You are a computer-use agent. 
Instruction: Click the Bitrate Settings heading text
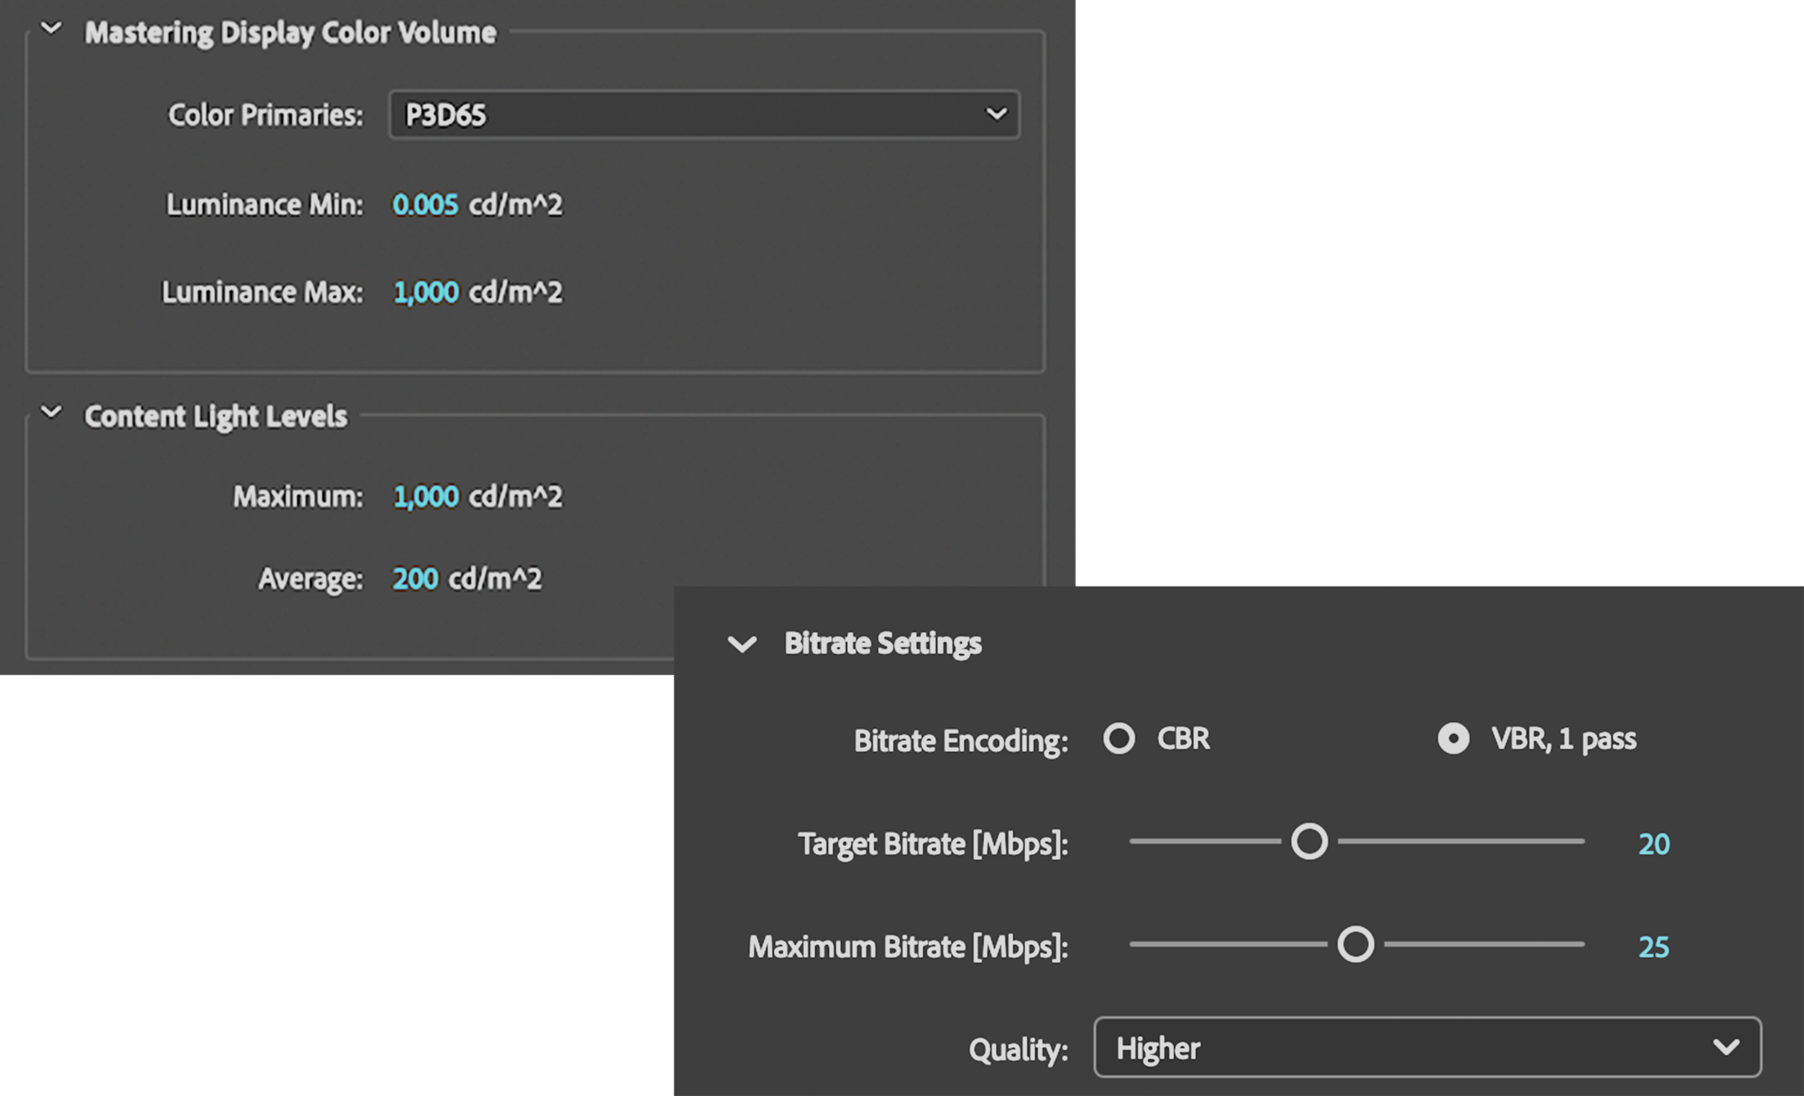(883, 643)
